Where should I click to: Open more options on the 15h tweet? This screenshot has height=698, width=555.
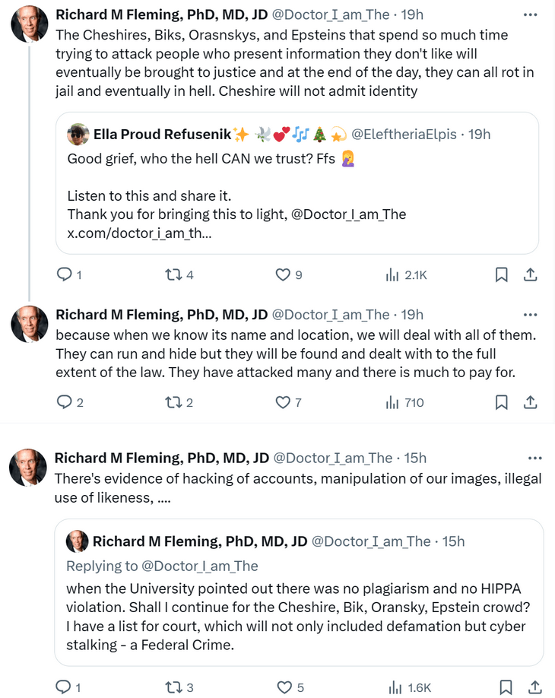[x=534, y=458]
